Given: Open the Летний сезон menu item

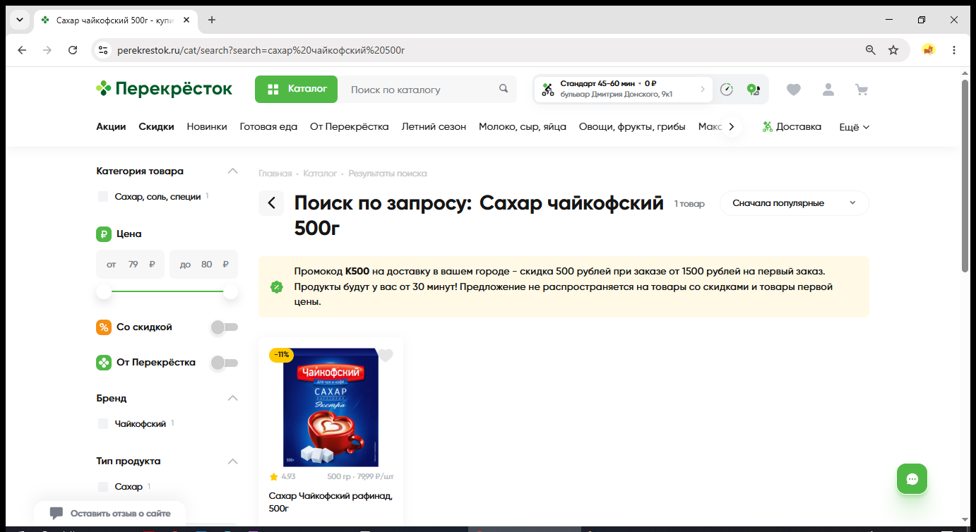Looking at the screenshot, I should pyautogui.click(x=434, y=127).
